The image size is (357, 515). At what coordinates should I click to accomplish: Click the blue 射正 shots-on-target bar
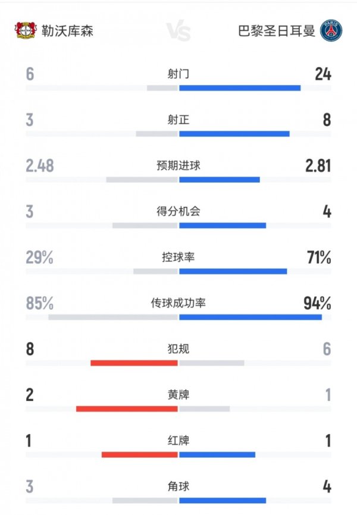[x=234, y=134]
